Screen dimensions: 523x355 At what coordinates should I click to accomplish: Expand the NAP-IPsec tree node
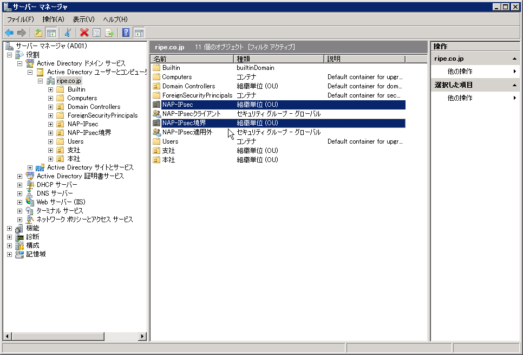point(51,124)
